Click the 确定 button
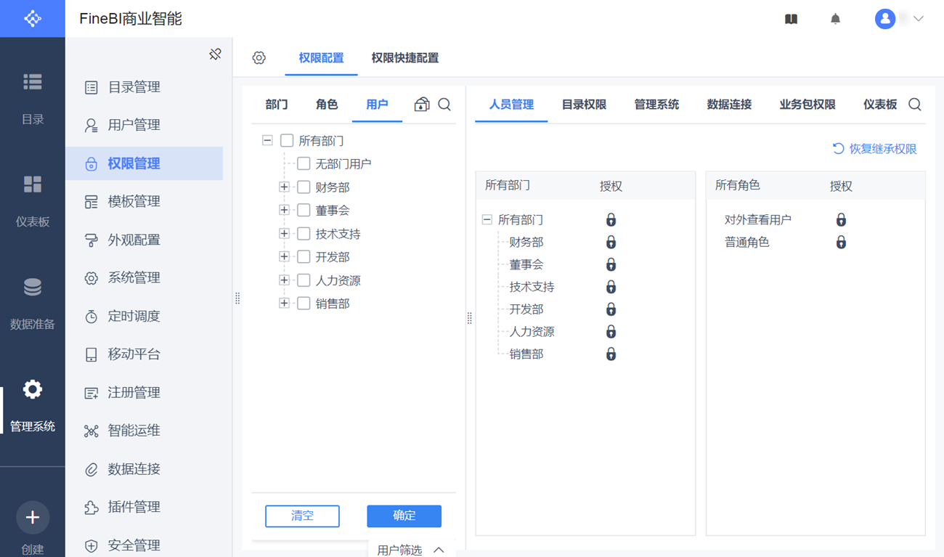The height and width of the screenshot is (557, 944). [404, 516]
